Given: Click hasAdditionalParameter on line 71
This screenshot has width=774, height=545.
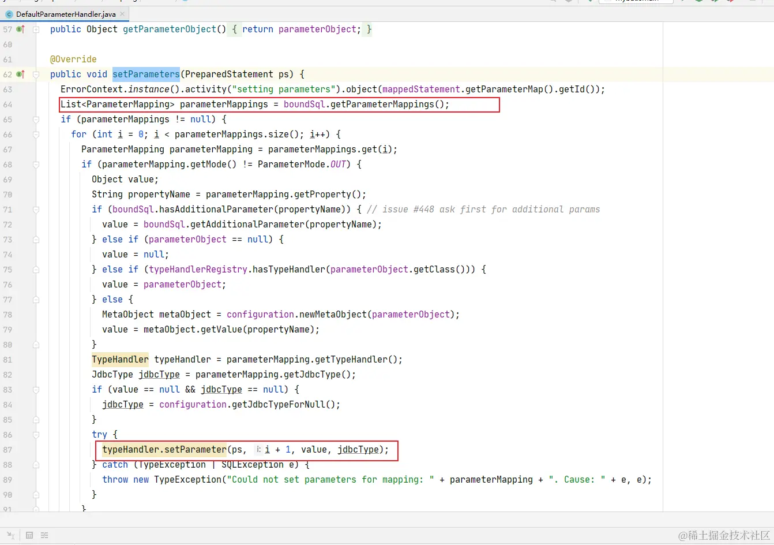Looking at the screenshot, I should click(216, 209).
